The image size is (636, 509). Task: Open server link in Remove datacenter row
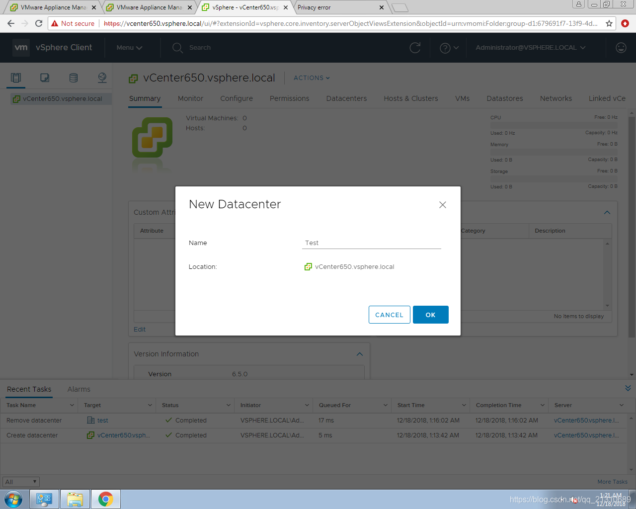[x=586, y=421]
